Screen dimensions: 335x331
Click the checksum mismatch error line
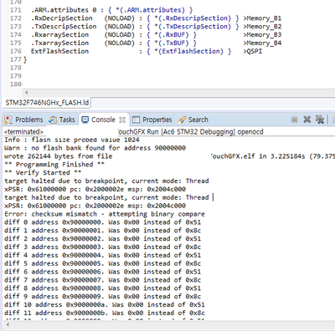tap(105, 214)
